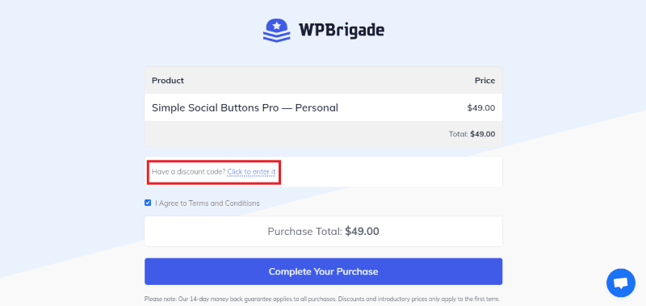646x306 pixels.
Task: Click the word "Personal" in the product name
Action: (x=317, y=108)
